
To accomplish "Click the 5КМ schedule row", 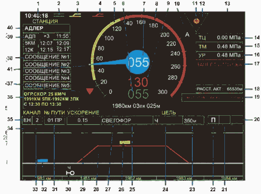I will (47, 43).
